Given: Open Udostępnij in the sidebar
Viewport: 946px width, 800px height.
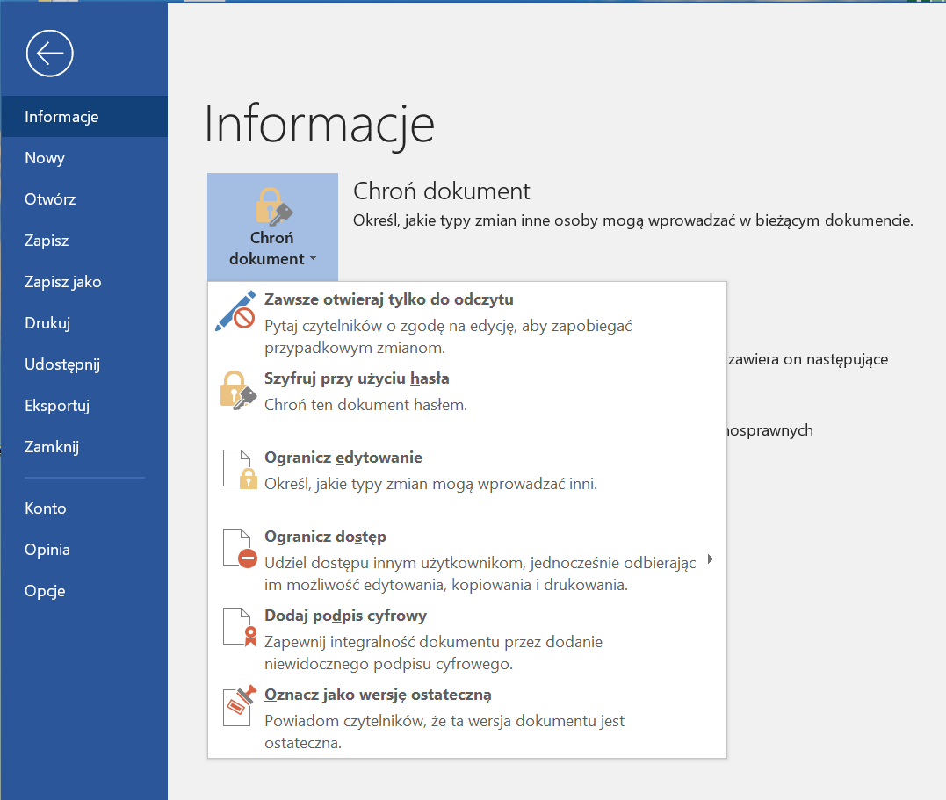Looking at the screenshot, I should click(83, 364).
